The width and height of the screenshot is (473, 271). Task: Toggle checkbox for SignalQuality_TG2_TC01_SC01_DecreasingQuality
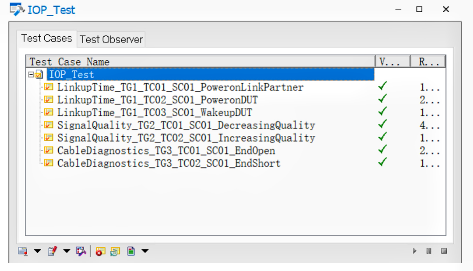(x=49, y=125)
